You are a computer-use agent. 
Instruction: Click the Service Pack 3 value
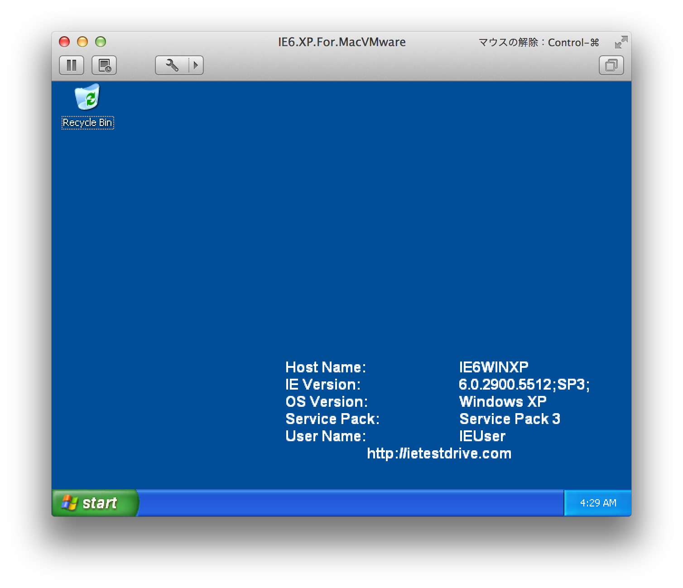coord(510,419)
